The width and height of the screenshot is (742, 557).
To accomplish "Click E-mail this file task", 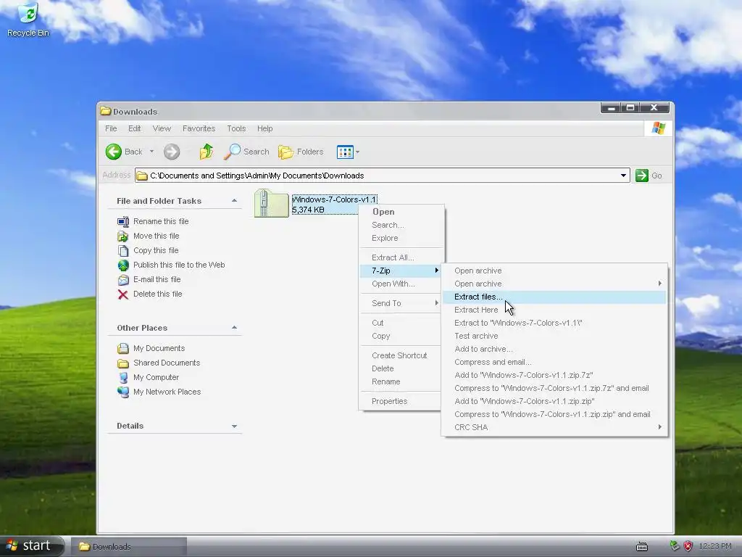I will click(x=157, y=279).
